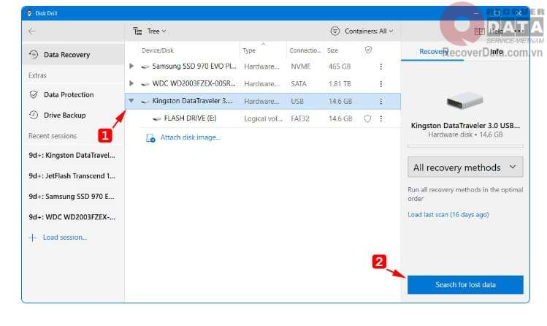Toggle protection shield for FLASH DRIVE (E:)

point(367,118)
